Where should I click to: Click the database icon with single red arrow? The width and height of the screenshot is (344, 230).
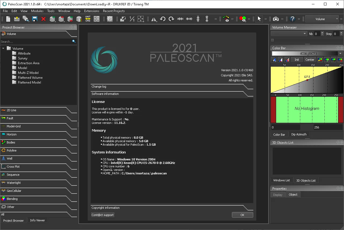coord(61,19)
